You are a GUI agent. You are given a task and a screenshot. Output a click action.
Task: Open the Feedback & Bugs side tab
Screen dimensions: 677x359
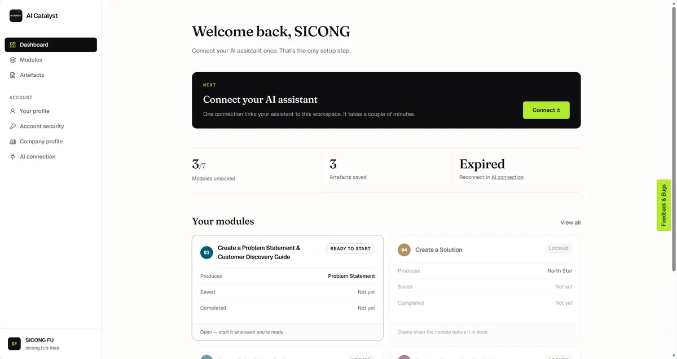point(663,205)
